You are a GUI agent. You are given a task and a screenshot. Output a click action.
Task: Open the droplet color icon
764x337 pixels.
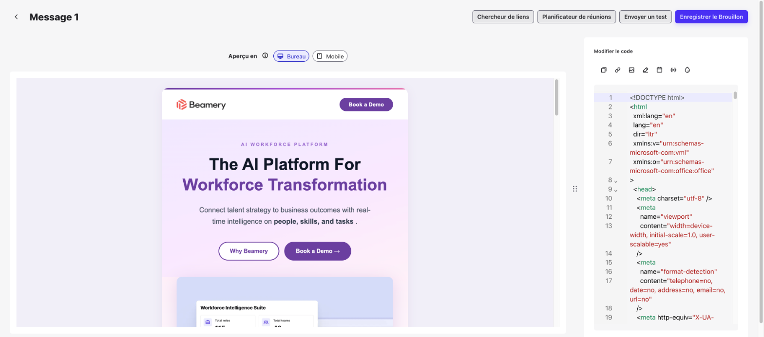(688, 70)
